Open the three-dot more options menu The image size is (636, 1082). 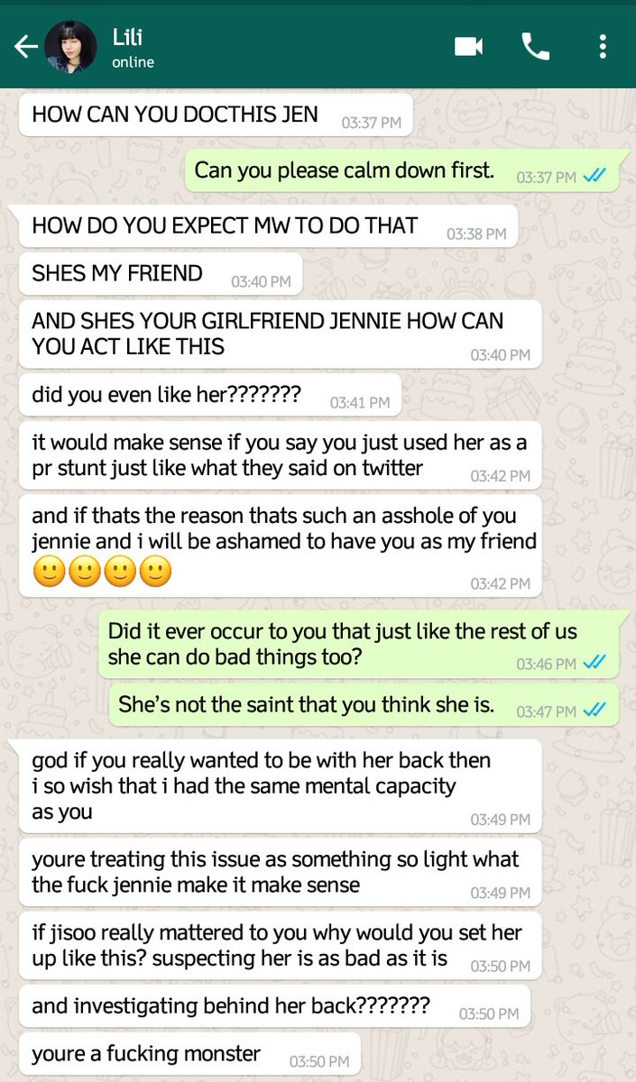(603, 47)
